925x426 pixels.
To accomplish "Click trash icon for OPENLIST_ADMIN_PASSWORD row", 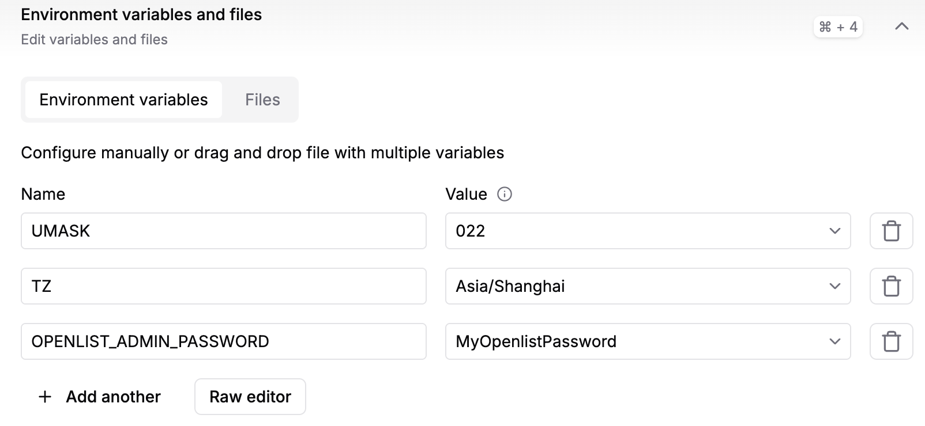I will coord(891,341).
